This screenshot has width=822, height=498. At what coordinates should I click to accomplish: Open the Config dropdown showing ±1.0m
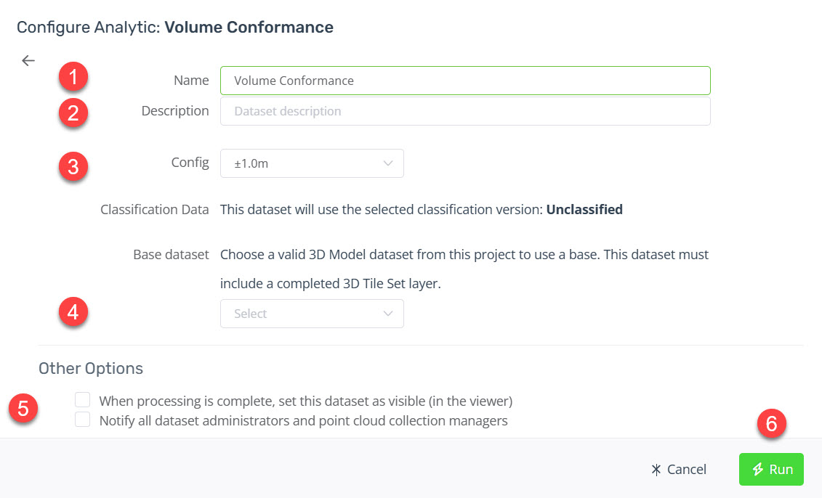tap(312, 163)
